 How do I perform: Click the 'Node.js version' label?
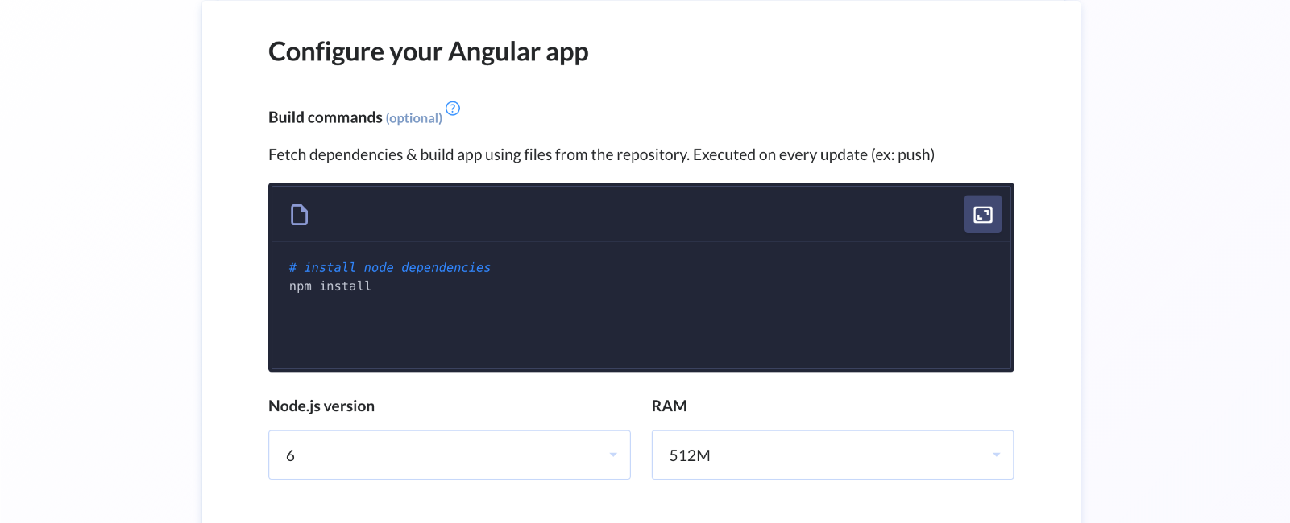point(321,406)
